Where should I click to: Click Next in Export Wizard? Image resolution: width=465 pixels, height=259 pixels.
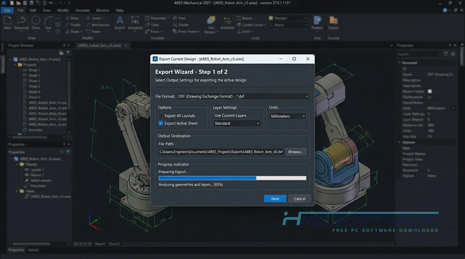(275, 199)
